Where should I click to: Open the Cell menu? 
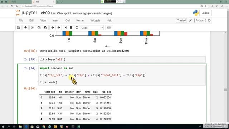point(68,20)
